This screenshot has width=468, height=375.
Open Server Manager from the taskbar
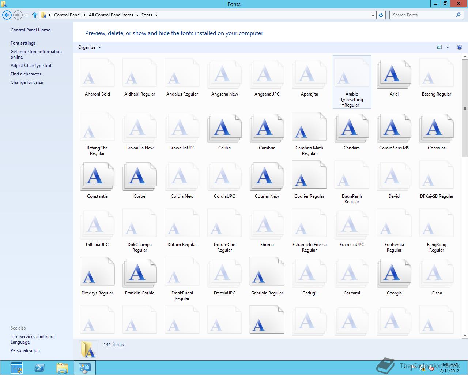point(17,368)
